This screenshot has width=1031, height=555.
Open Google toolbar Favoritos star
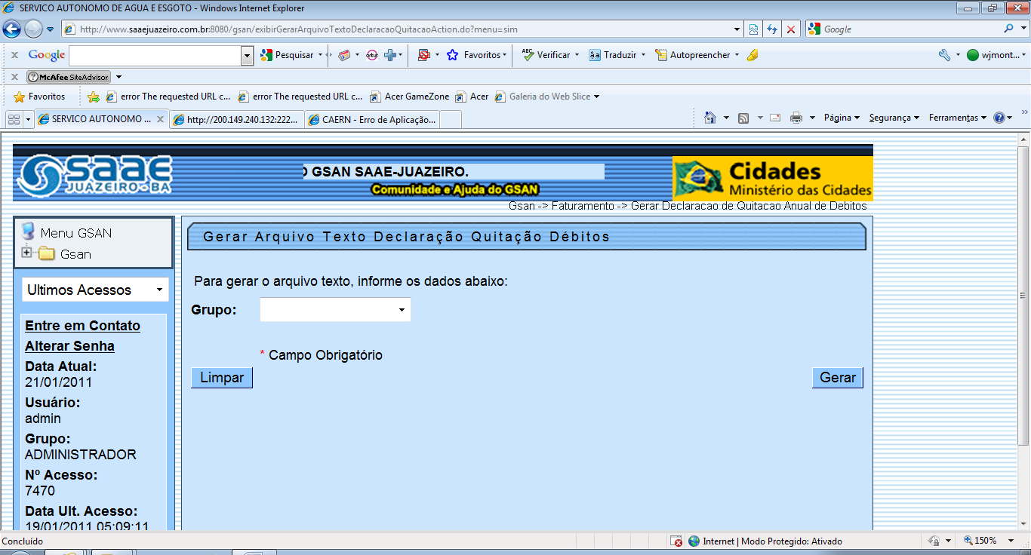point(475,55)
